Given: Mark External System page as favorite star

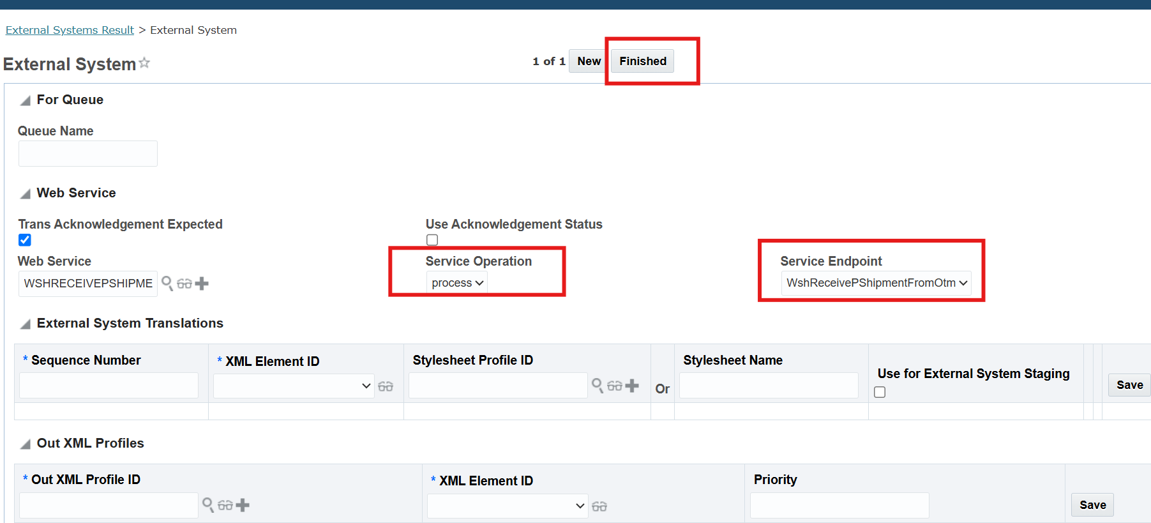Looking at the screenshot, I should pos(144,63).
